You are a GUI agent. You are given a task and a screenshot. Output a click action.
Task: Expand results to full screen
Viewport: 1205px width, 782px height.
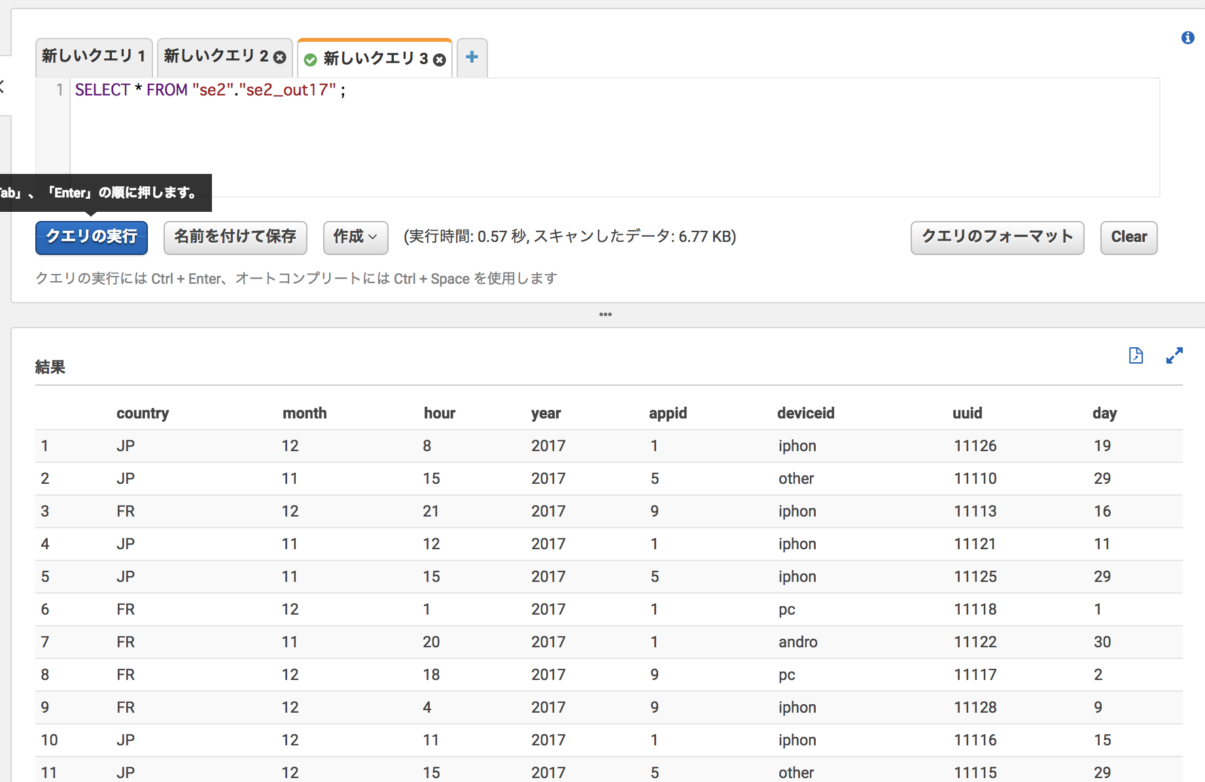pos(1174,356)
